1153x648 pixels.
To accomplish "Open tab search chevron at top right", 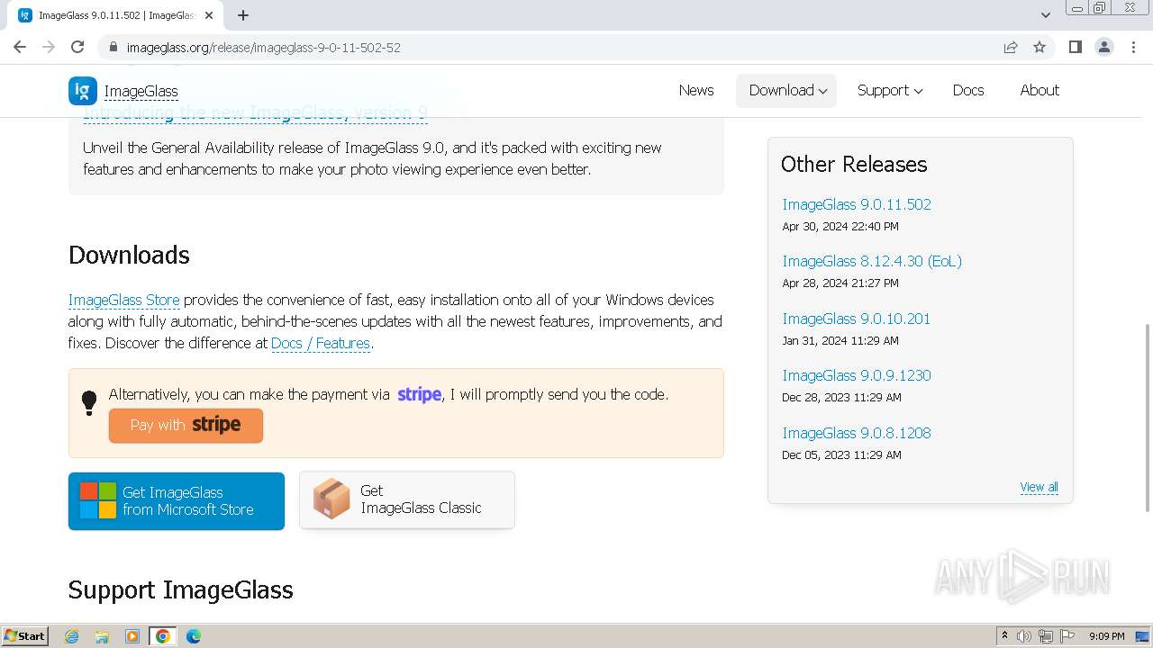I will [1045, 15].
